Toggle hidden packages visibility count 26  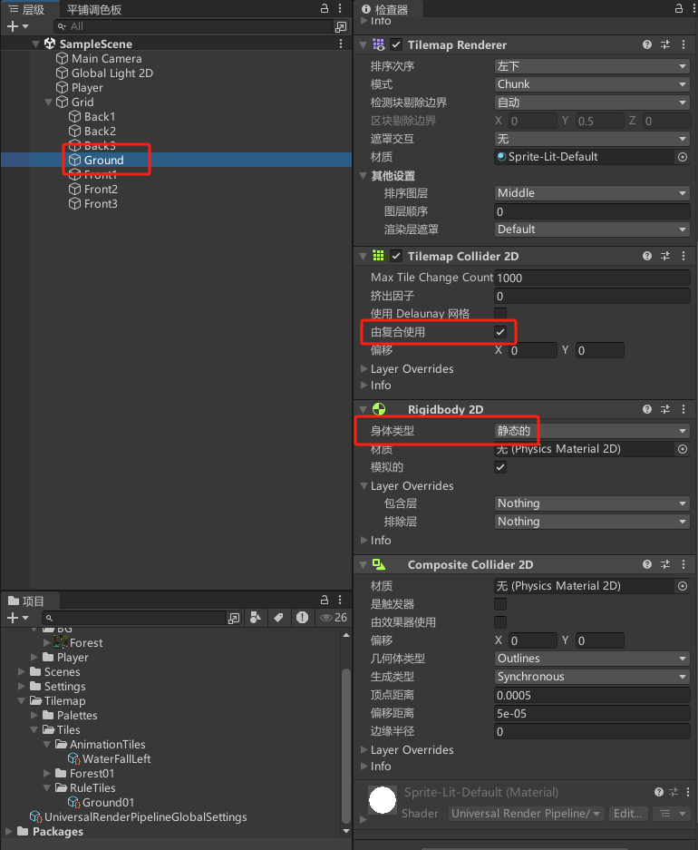334,618
